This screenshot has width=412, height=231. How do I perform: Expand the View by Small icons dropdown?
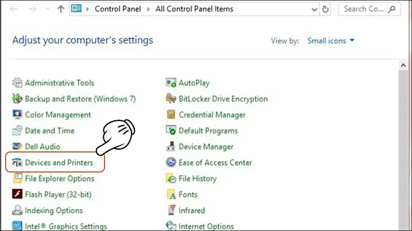tap(331, 41)
